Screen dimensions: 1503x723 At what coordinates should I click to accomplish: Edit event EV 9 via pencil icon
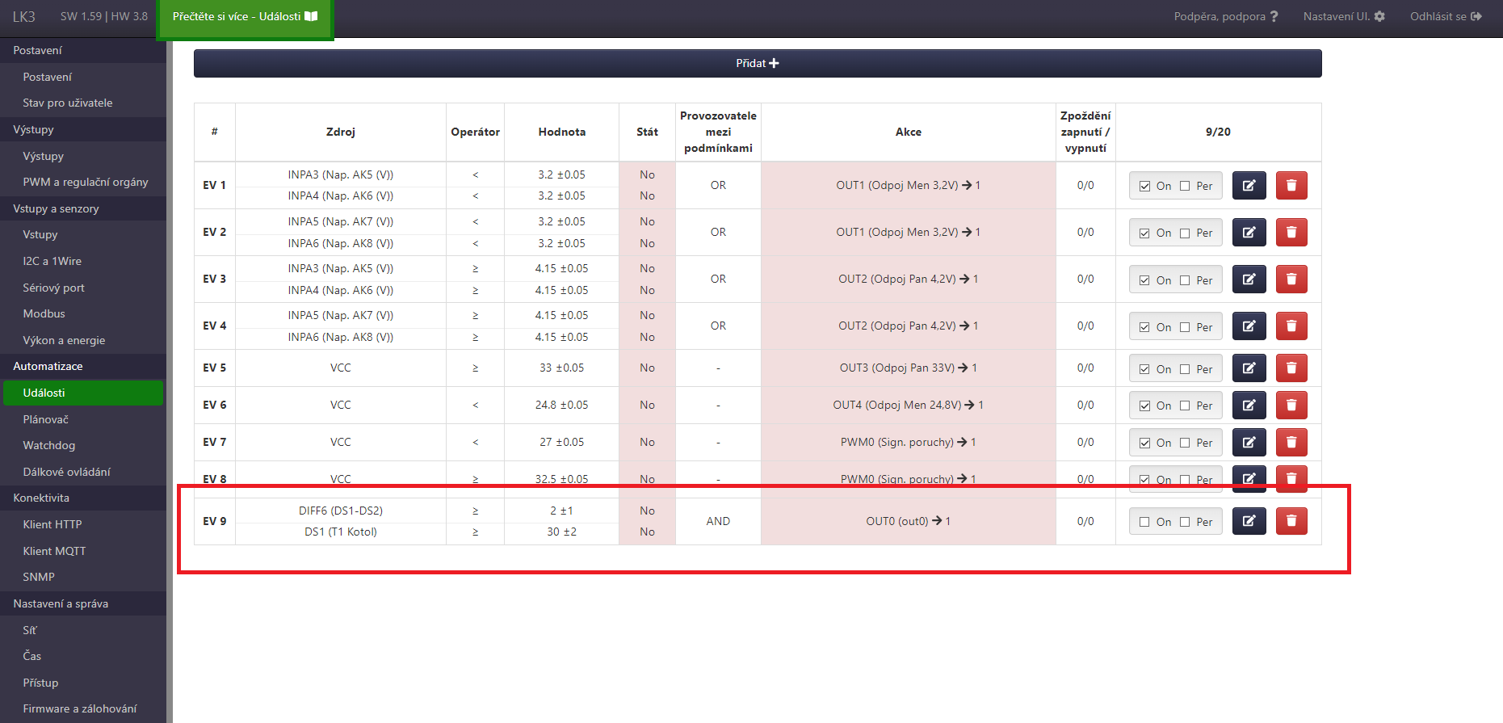pyautogui.click(x=1249, y=521)
